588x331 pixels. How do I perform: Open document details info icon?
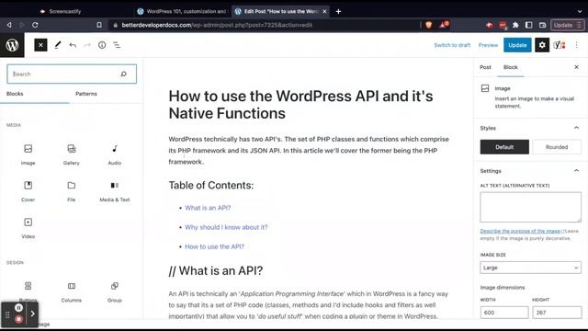click(x=102, y=45)
